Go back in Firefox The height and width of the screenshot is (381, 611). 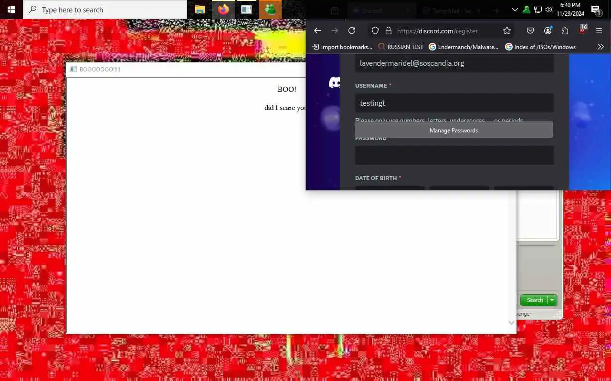[317, 31]
